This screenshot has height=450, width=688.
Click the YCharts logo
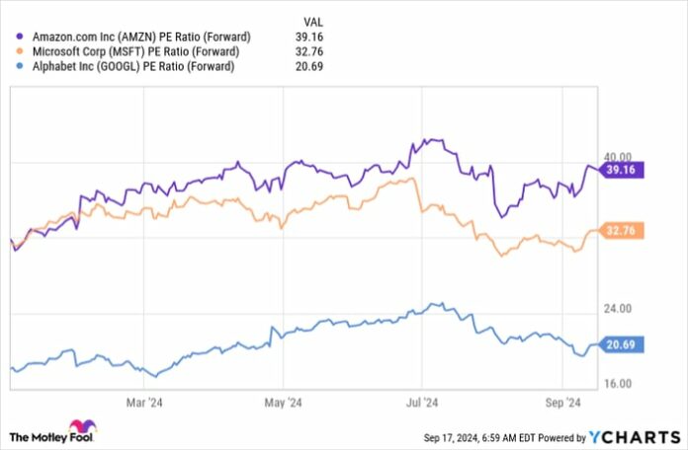[631, 436]
